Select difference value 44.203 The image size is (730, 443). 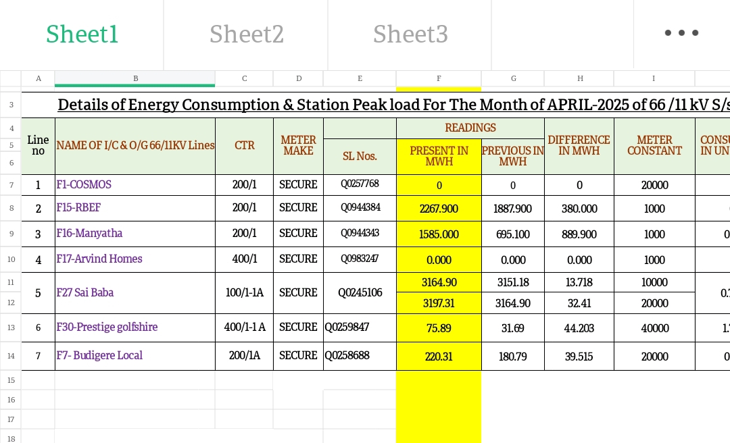[580, 328]
